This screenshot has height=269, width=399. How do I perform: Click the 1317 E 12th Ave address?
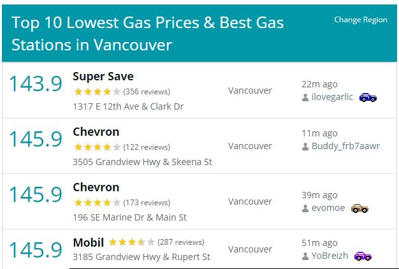(128, 106)
